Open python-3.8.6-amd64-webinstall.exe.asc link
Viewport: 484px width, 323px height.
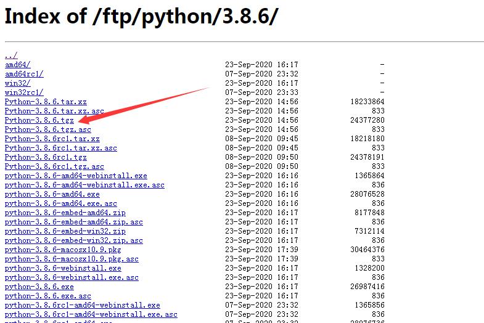(84, 185)
